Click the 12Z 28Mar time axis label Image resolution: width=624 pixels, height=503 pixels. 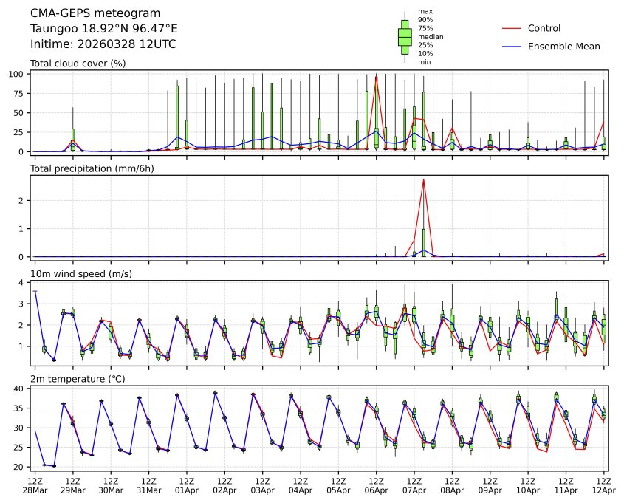tap(35, 485)
